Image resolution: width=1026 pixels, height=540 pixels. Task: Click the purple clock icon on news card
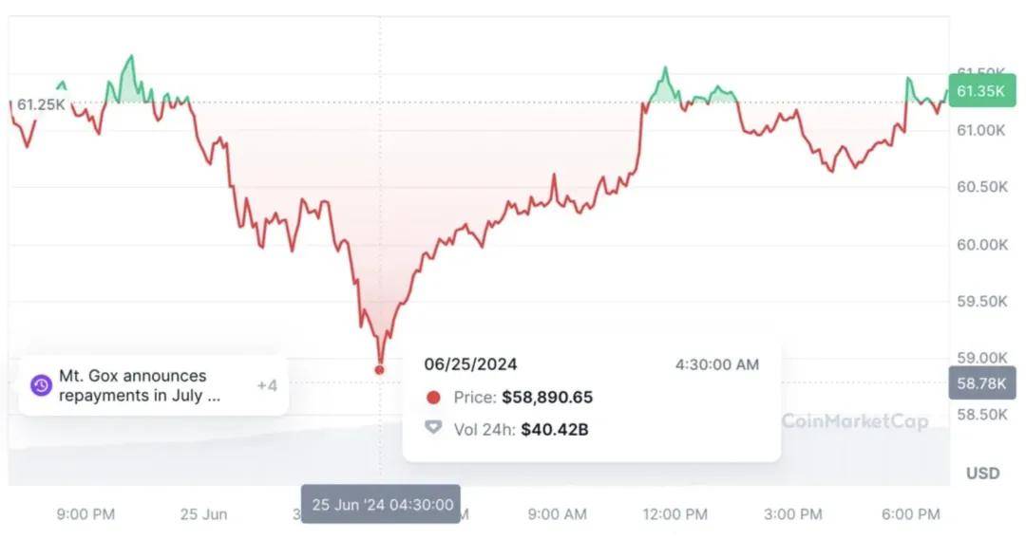pos(41,385)
